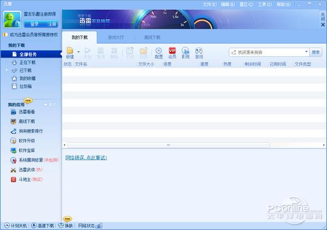Select 已下载 in the sidebar

pyautogui.click(x=25, y=70)
